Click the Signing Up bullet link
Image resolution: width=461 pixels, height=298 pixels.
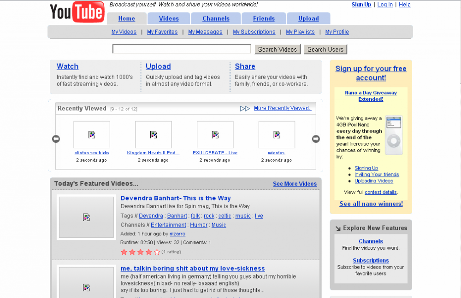pyautogui.click(x=366, y=168)
